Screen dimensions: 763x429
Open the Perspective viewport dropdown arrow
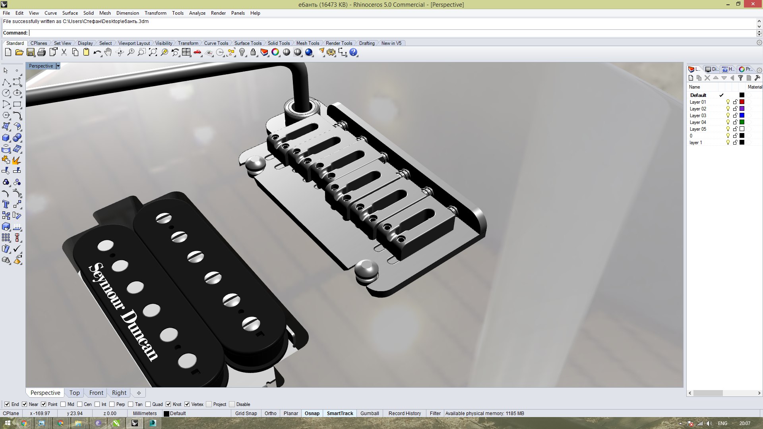coord(58,66)
